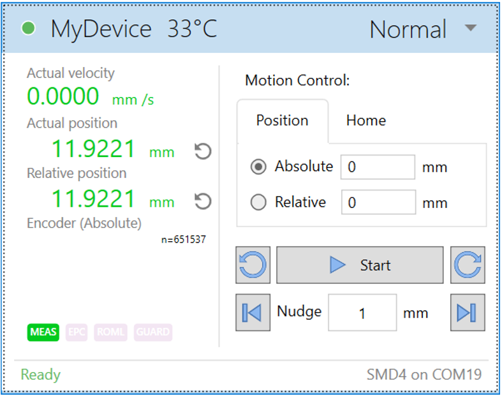
Task: Click the rotate clockwise button
Action: [468, 265]
